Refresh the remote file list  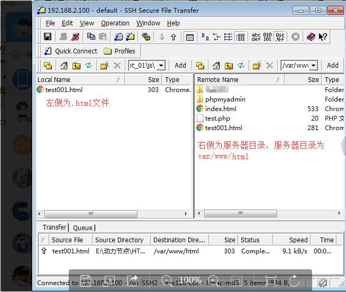[241, 66]
